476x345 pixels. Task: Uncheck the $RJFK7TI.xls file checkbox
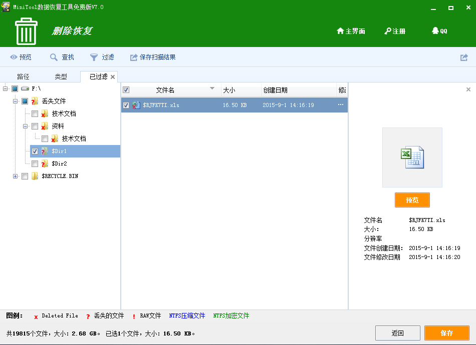click(x=126, y=105)
